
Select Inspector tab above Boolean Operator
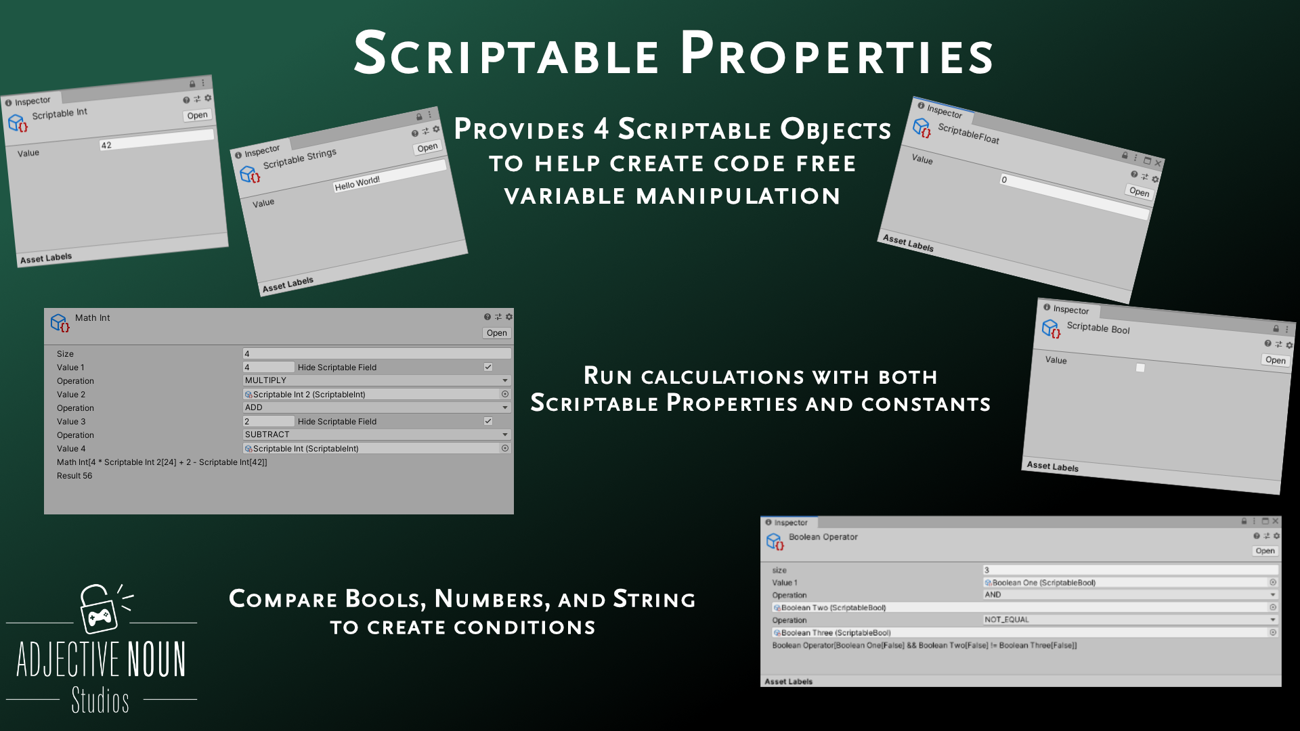point(789,523)
